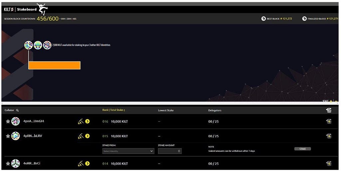The height and width of the screenshot is (172, 341).
Task: Expand 4pnA...UmGM row with yellow chevron
Action: click(88, 121)
